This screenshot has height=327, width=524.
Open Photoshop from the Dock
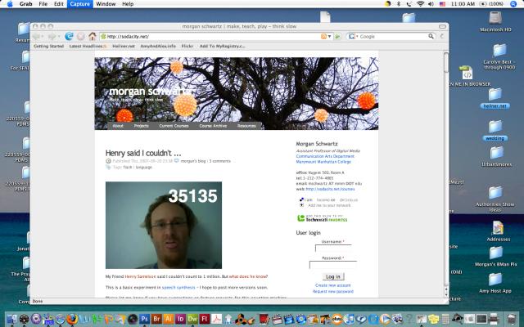[144, 319]
